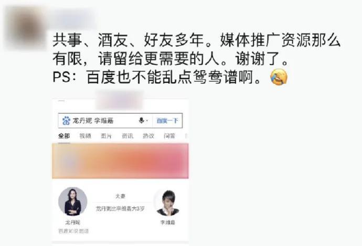Screen dimensions: 362x246
Task: Click the blurred poster avatar
Action: pyautogui.click(x=25, y=28)
